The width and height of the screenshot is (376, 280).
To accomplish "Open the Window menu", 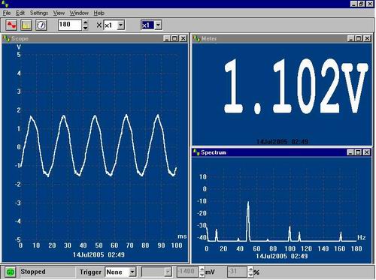I will [79, 13].
